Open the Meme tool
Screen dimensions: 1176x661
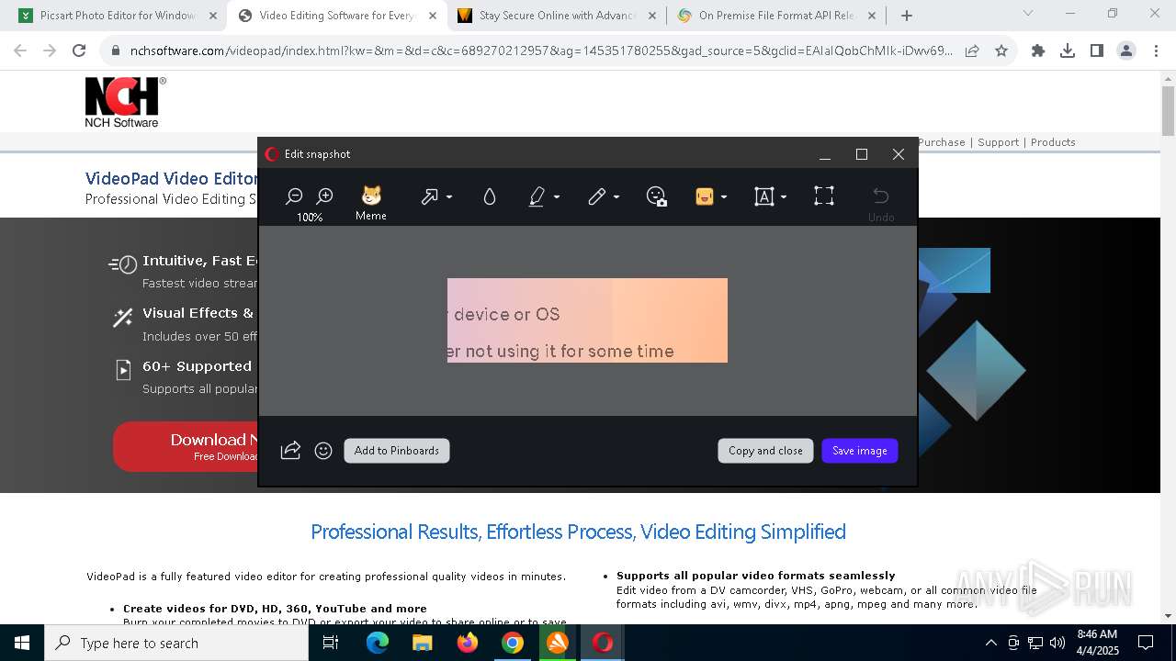(371, 203)
